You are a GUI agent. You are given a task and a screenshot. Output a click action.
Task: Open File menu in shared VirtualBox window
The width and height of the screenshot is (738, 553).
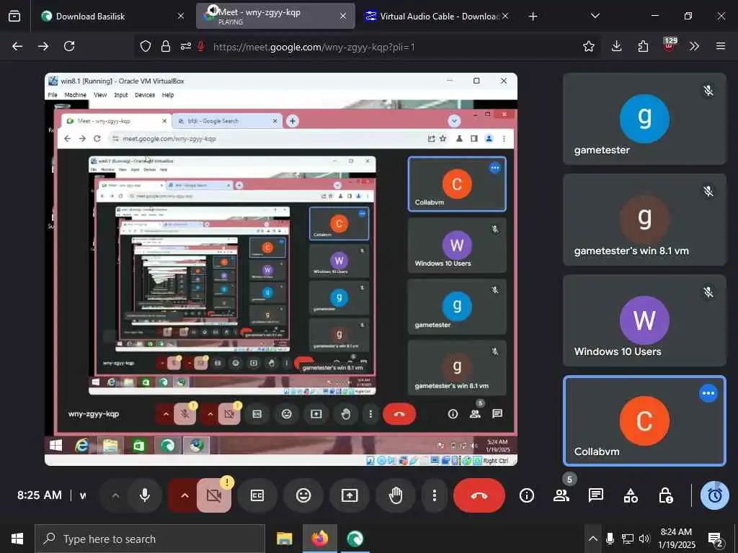click(x=53, y=95)
